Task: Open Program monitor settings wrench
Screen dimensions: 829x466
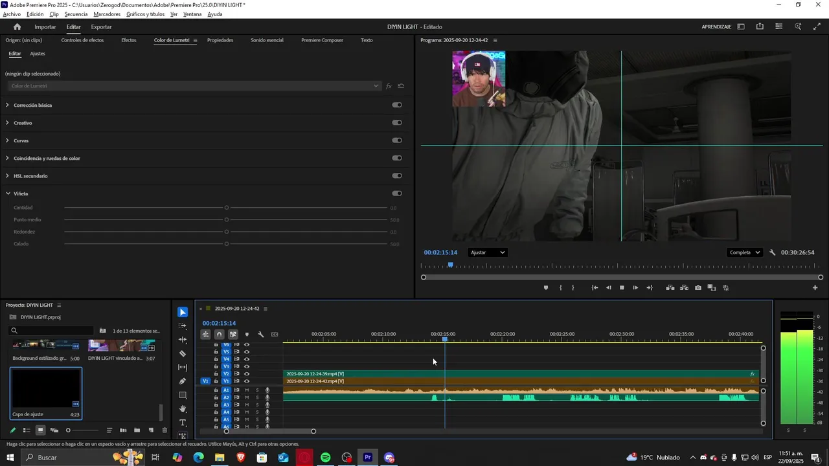Action: pyautogui.click(x=772, y=252)
